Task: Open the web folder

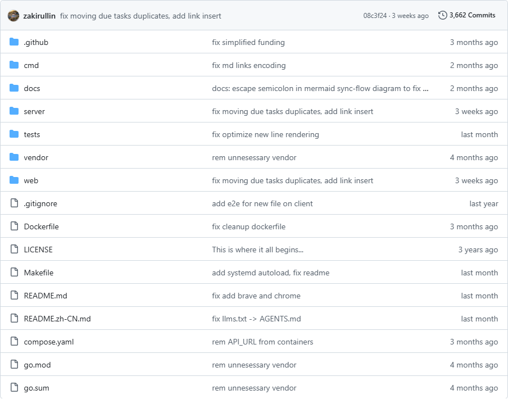Action: pos(31,180)
